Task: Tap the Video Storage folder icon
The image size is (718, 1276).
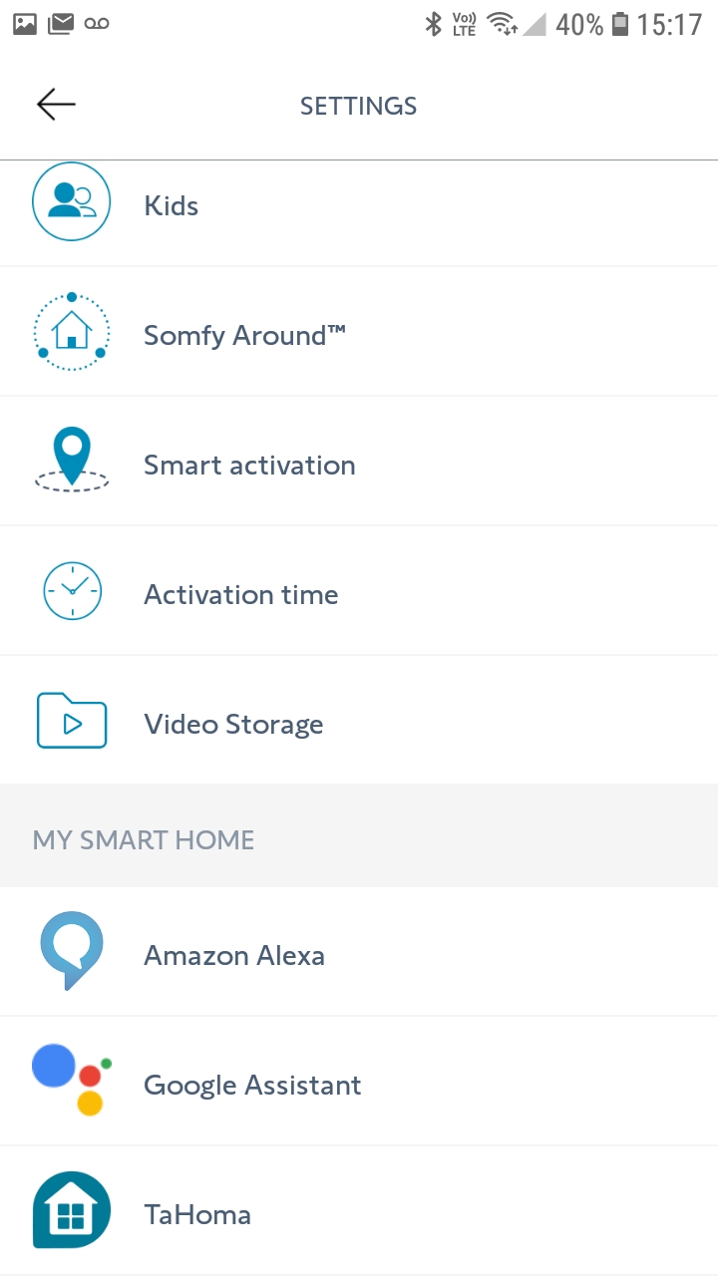Action: pos(71,721)
